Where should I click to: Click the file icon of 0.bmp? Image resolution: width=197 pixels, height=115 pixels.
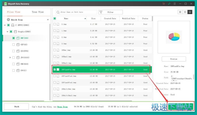click(x=58, y=24)
